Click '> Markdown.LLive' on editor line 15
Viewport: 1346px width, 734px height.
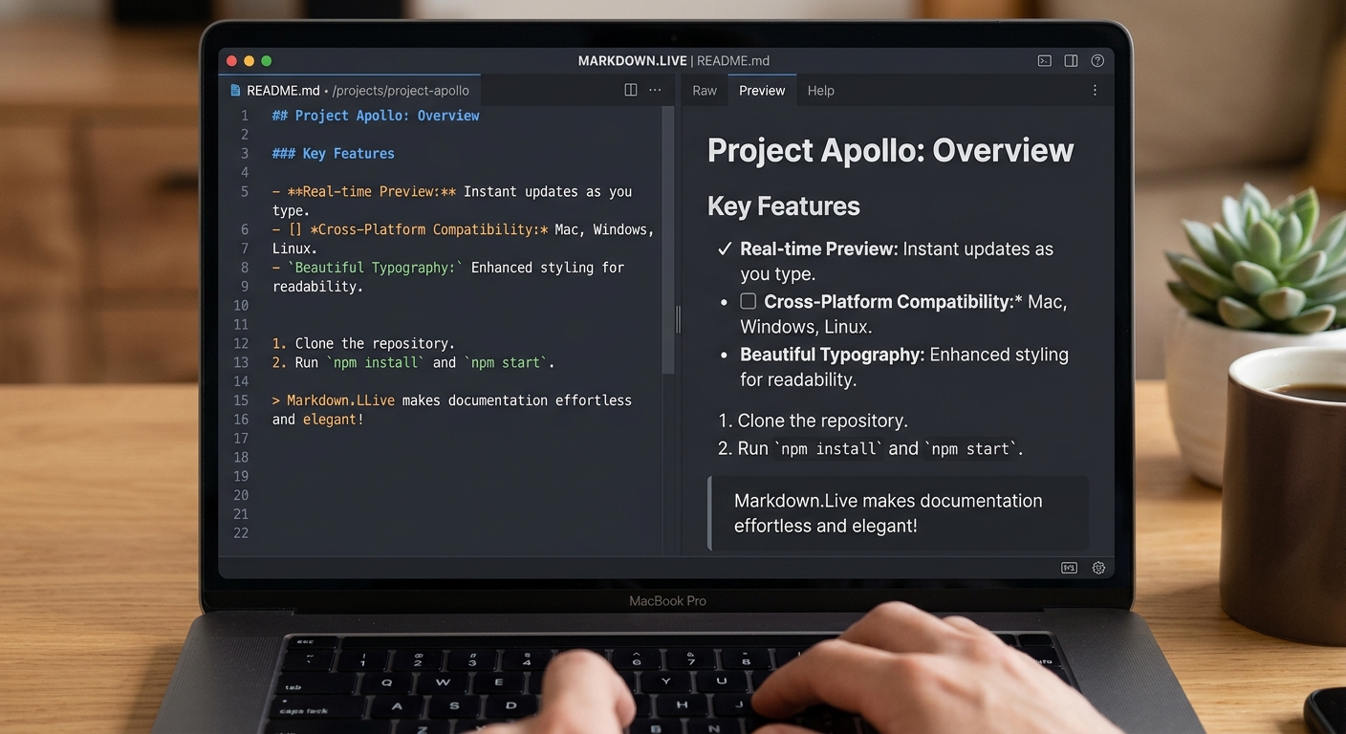tap(334, 400)
